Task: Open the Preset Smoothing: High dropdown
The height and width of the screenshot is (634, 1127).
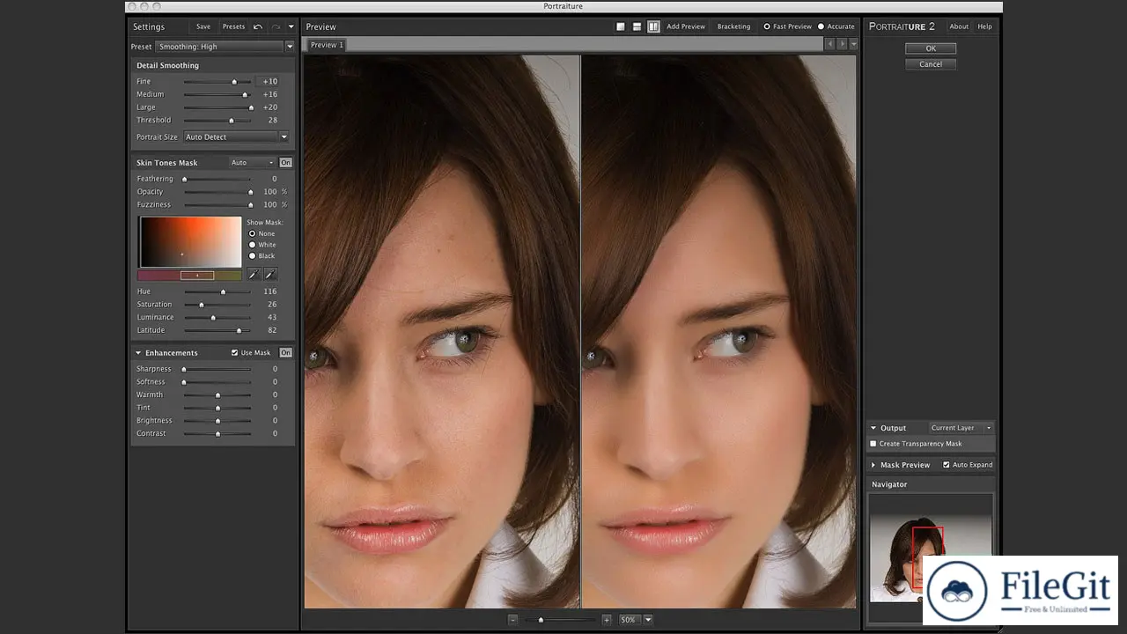Action: click(x=225, y=47)
